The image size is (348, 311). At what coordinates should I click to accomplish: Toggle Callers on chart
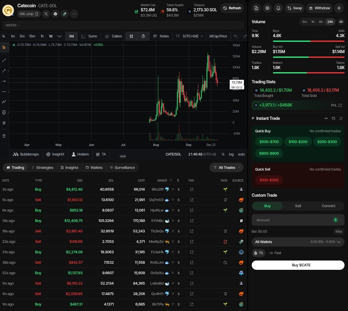click(x=113, y=36)
